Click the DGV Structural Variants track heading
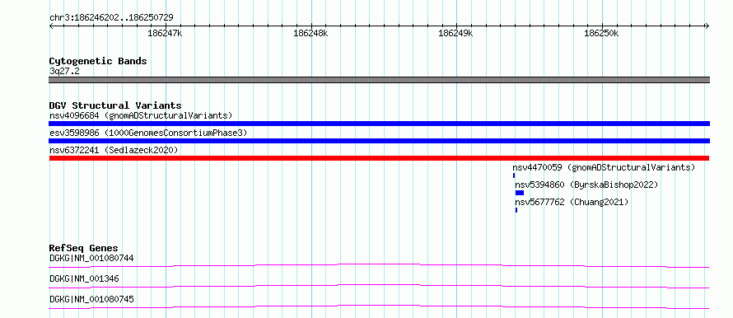The width and height of the screenshot is (733, 318). [115, 105]
